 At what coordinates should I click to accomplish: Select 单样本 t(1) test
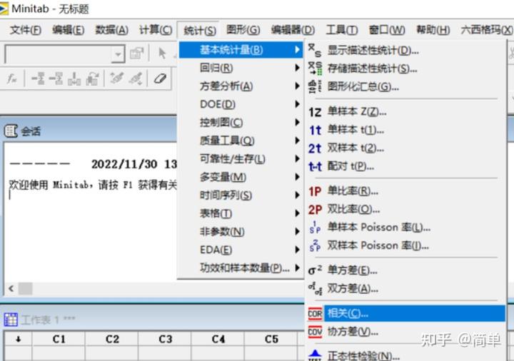pyautogui.click(x=405, y=130)
